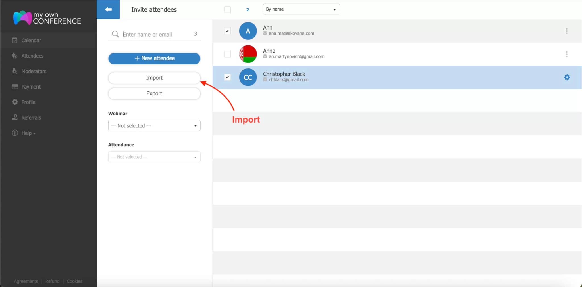Image resolution: width=582 pixels, height=287 pixels.
Task: Open the three-dot menu for Anna
Action: (566, 54)
